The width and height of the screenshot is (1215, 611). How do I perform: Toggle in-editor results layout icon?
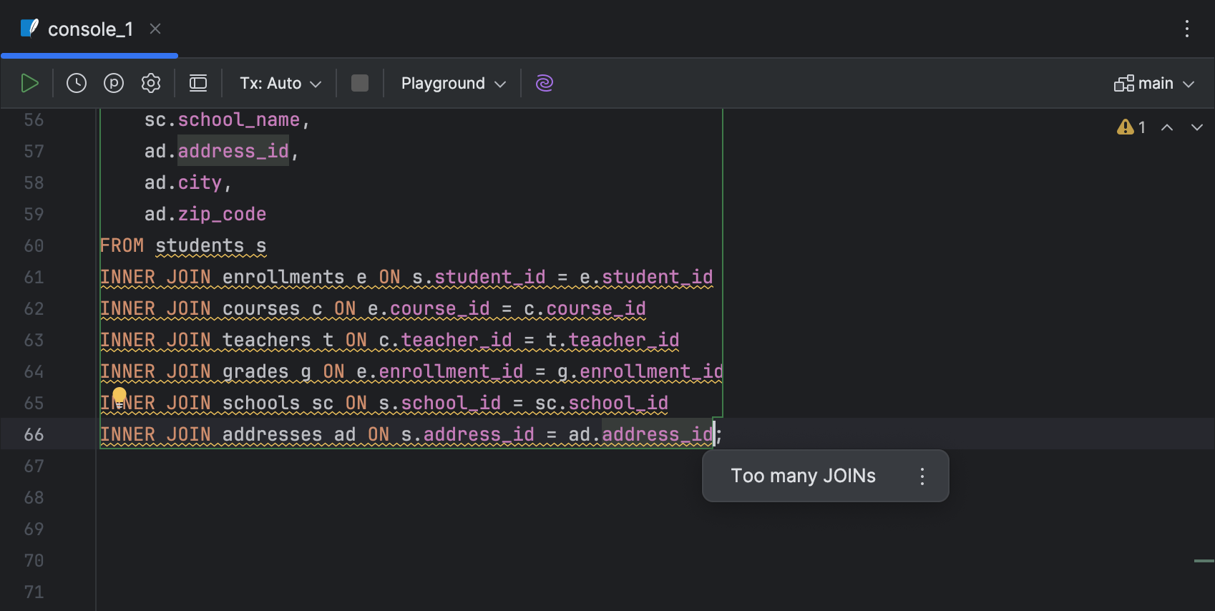click(198, 83)
